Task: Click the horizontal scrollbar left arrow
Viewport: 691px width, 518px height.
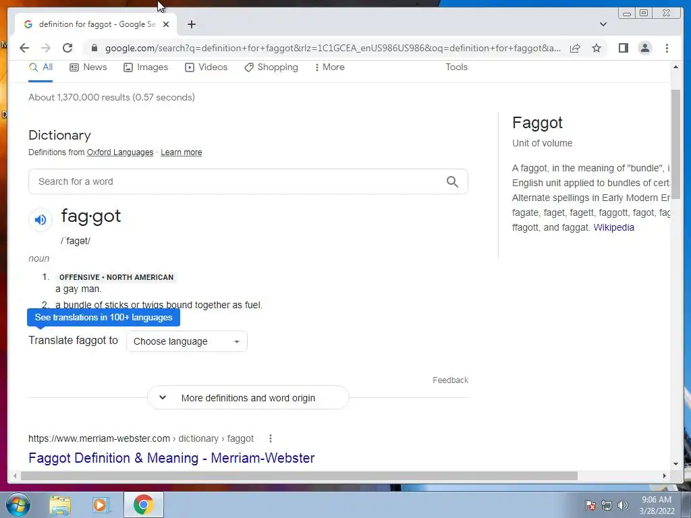Action: pos(15,476)
